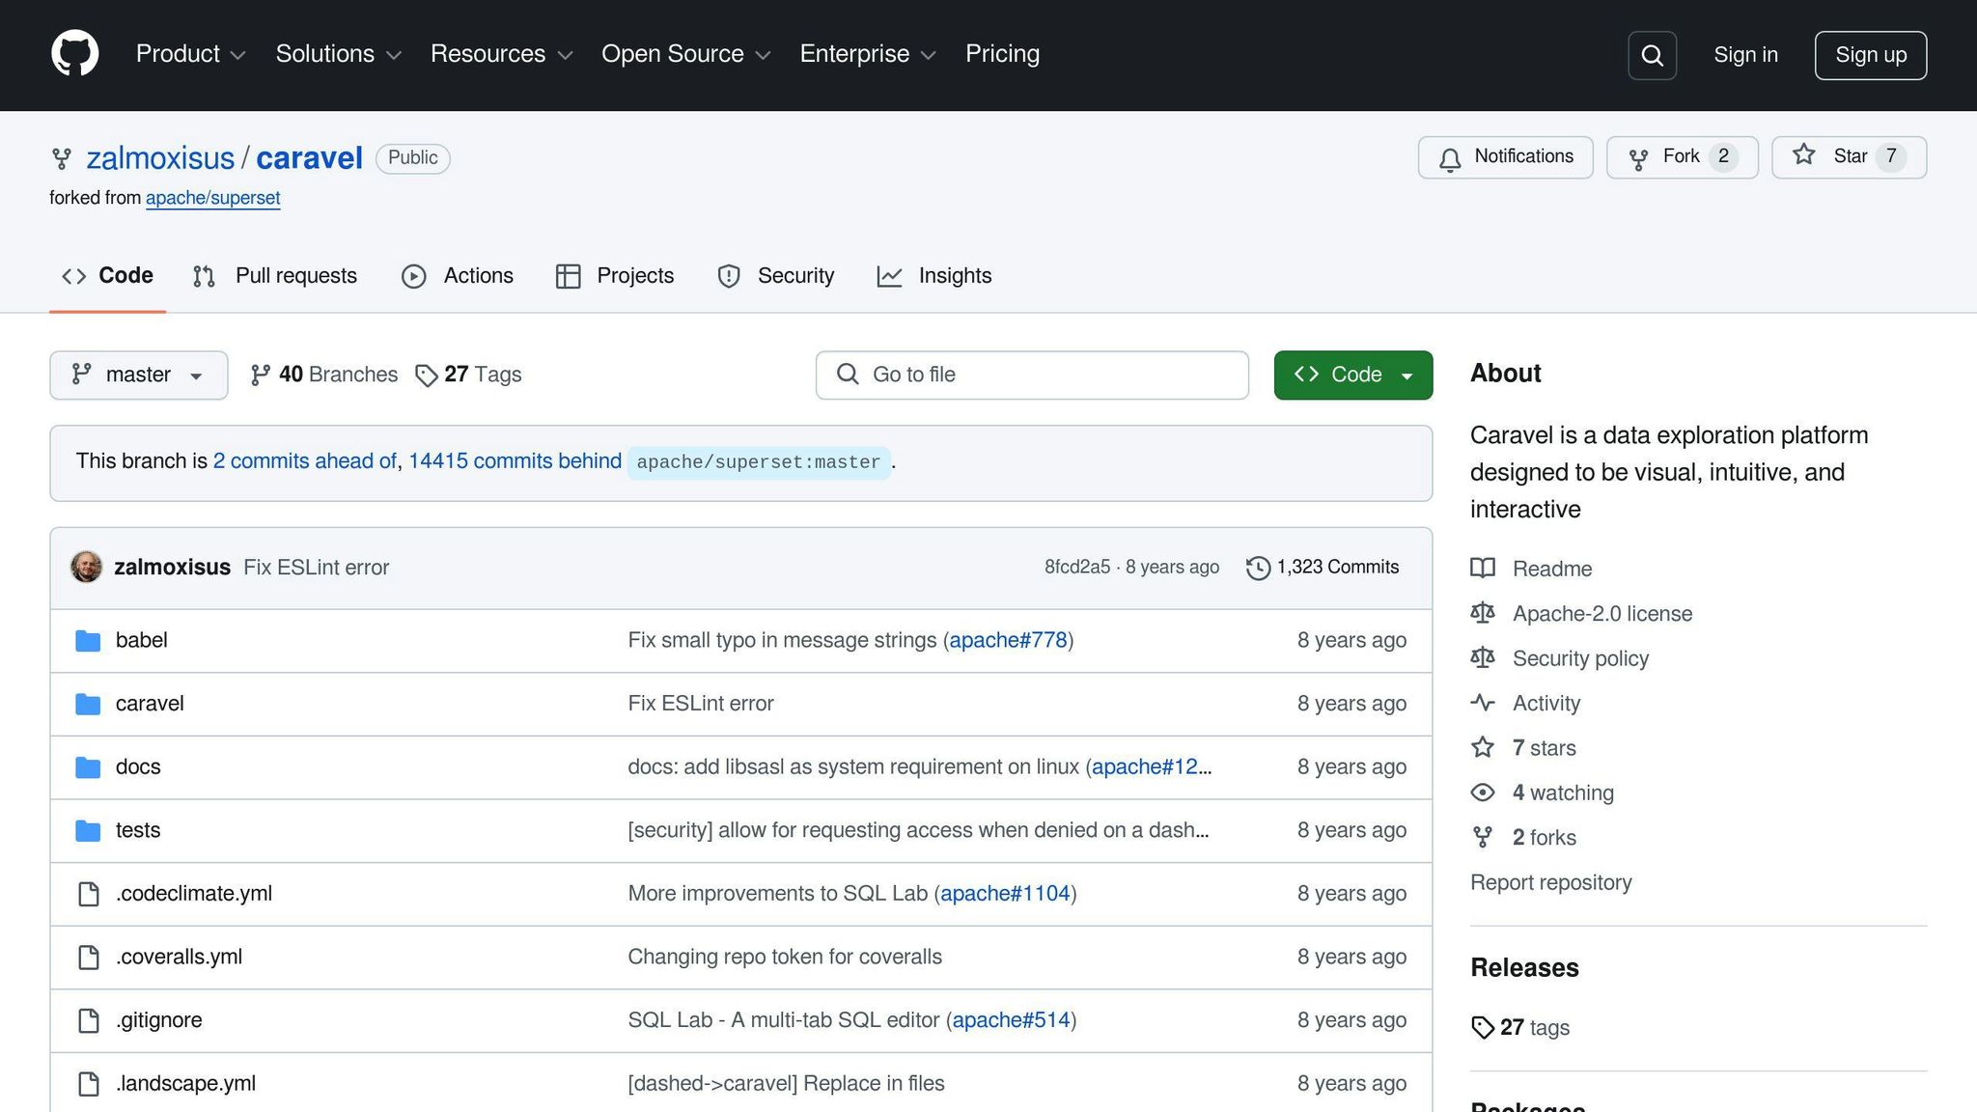Open the search magnifier button
Viewport: 1977px width, 1112px height.
pyautogui.click(x=1652, y=55)
